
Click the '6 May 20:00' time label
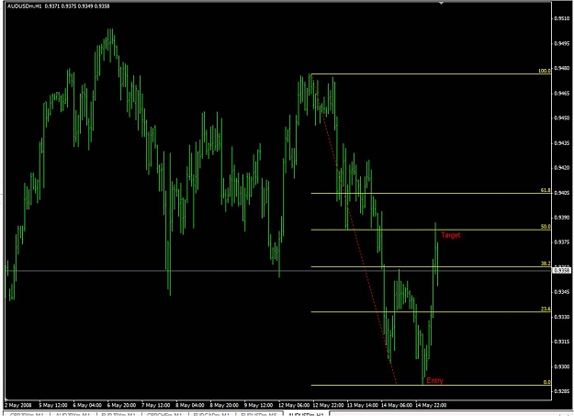121,405
